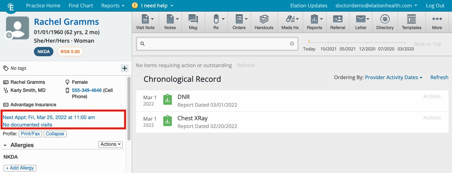Expand the Reports menu in top bar
Screen dimensions: 452x173
pos(113,5)
